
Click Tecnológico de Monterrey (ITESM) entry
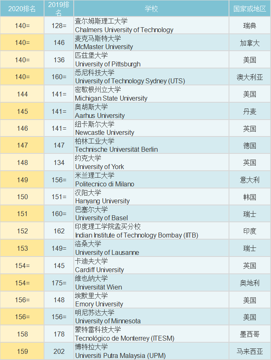point(125,339)
